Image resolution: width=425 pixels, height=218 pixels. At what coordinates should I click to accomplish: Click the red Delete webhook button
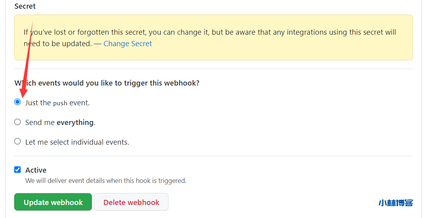pyautogui.click(x=131, y=202)
